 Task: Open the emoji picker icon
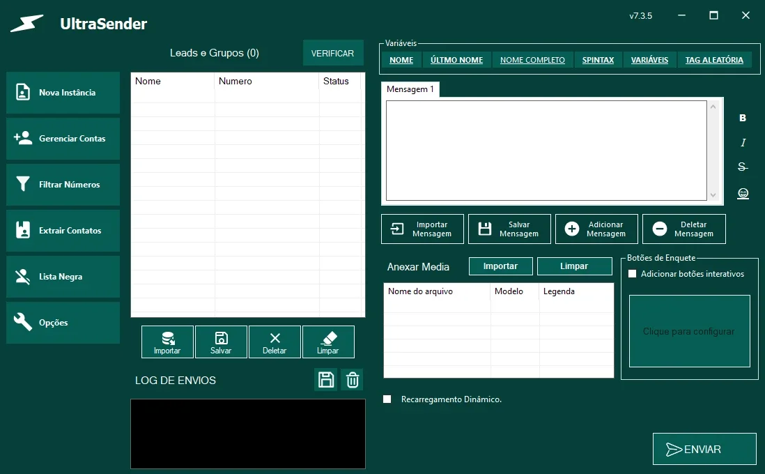743,194
